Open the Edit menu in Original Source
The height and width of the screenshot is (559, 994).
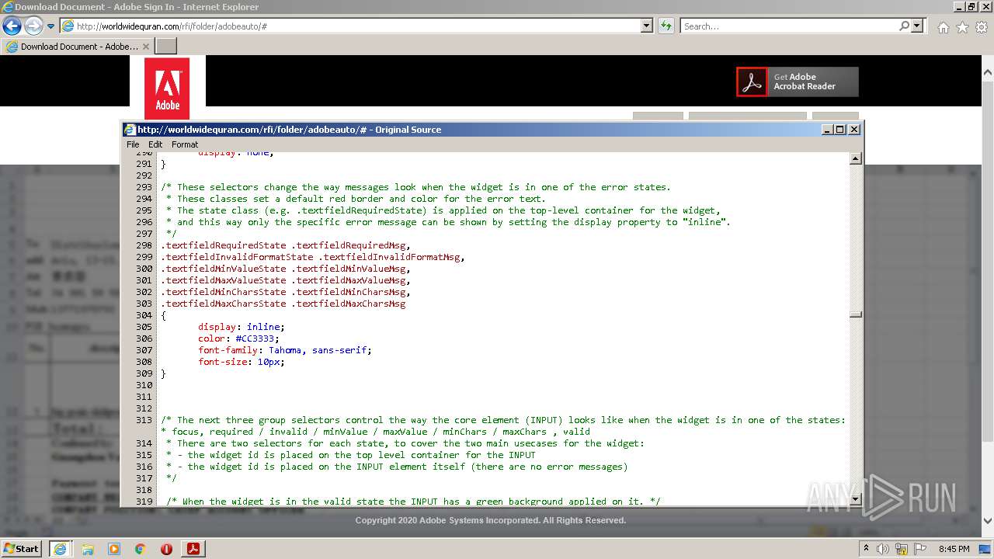pos(155,144)
